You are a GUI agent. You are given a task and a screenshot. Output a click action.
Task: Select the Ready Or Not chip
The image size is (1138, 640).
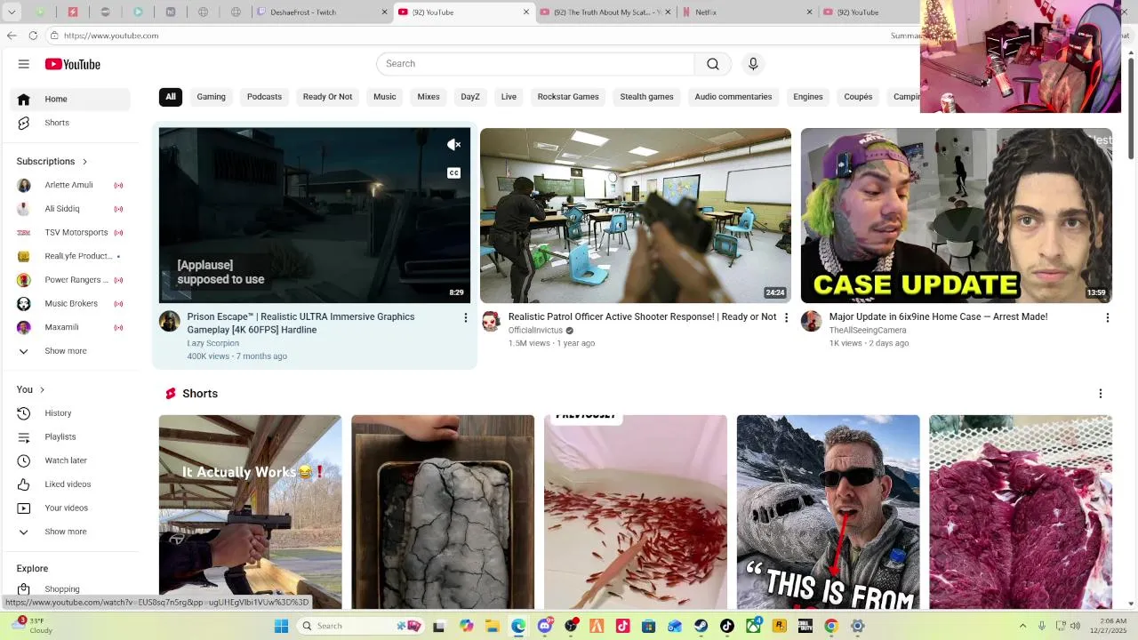coord(327,97)
